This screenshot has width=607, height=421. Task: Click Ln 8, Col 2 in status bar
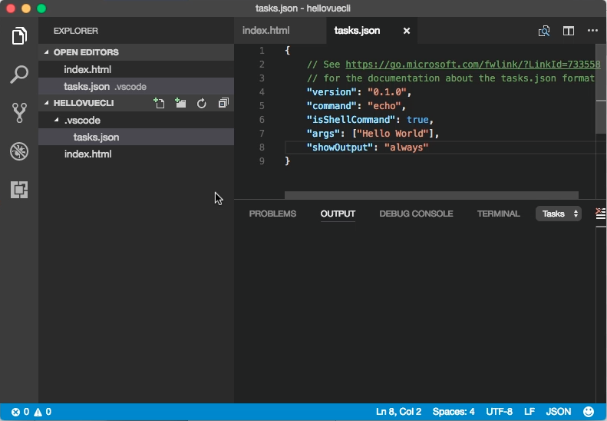[x=398, y=412]
